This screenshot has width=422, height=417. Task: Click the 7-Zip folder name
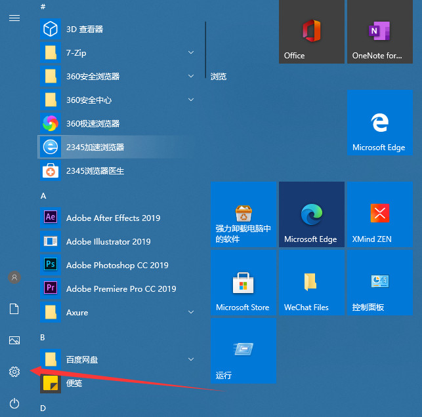(76, 52)
